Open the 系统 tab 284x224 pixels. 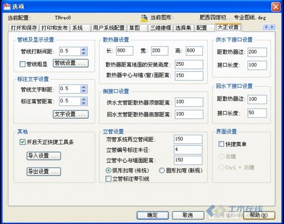[x=80, y=28]
